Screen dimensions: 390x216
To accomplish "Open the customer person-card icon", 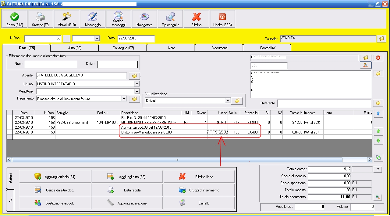I will [x=366, y=65].
